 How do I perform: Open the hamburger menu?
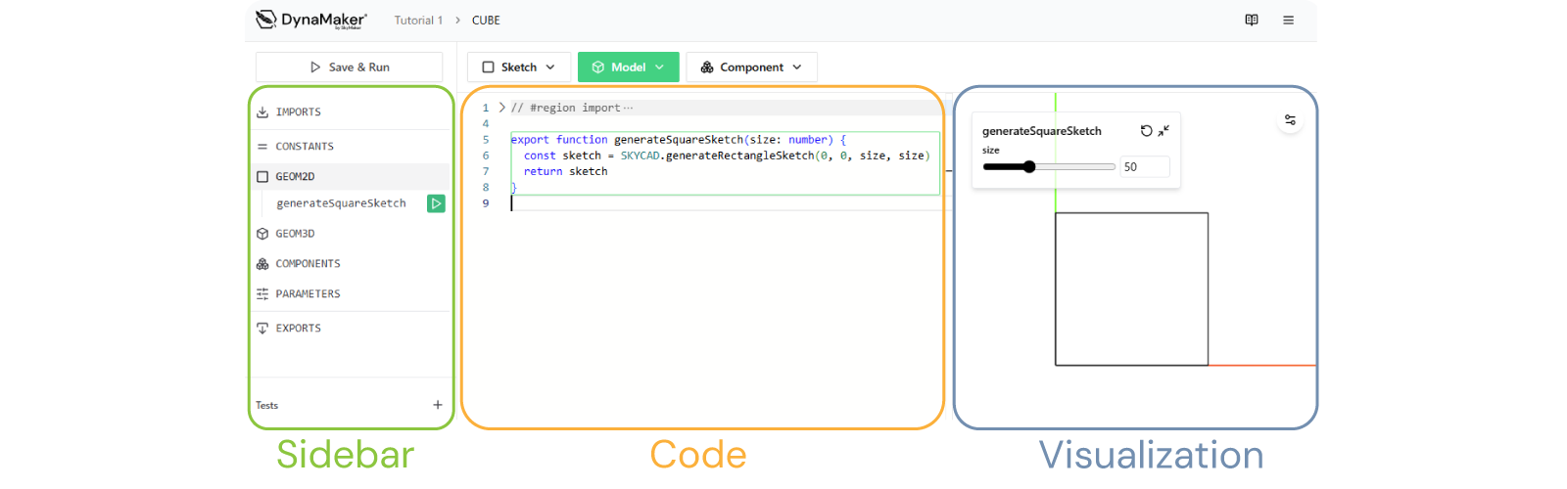point(1288,20)
